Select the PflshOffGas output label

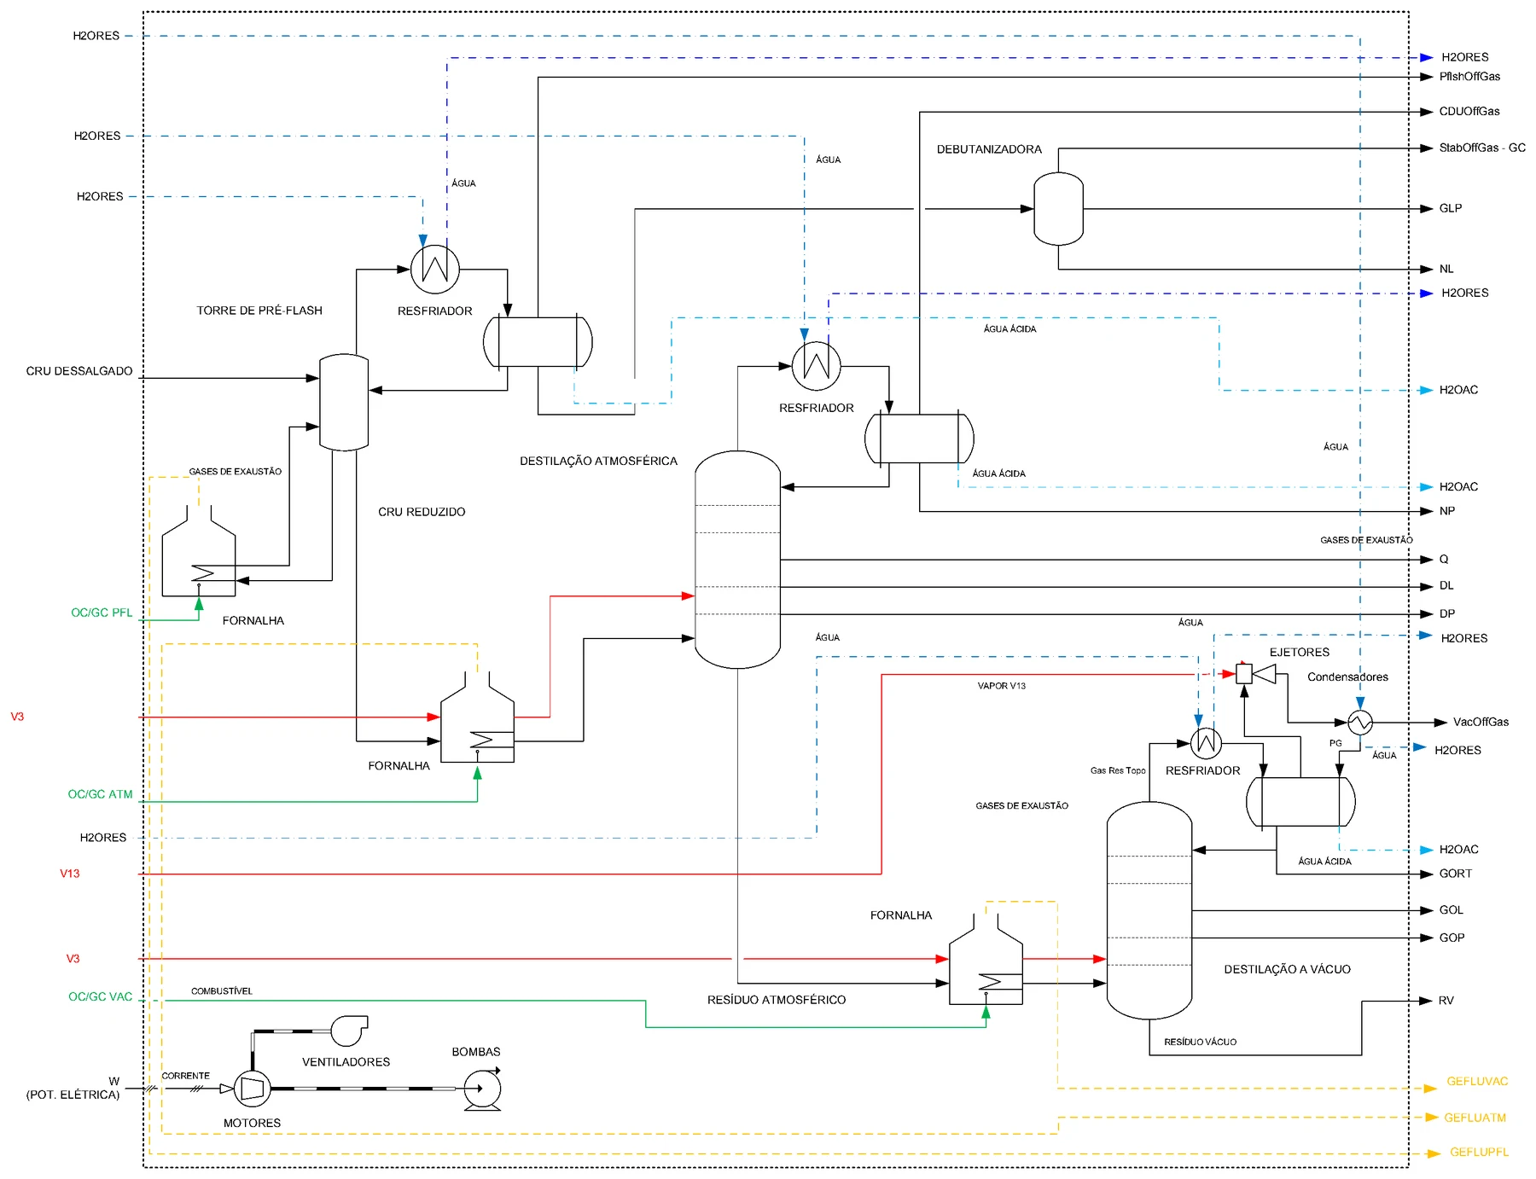click(x=1469, y=77)
